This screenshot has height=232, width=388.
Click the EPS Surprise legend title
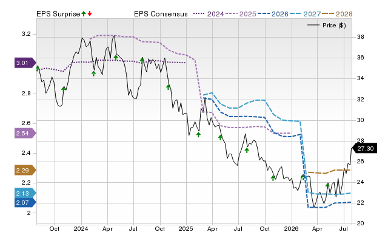(58, 14)
